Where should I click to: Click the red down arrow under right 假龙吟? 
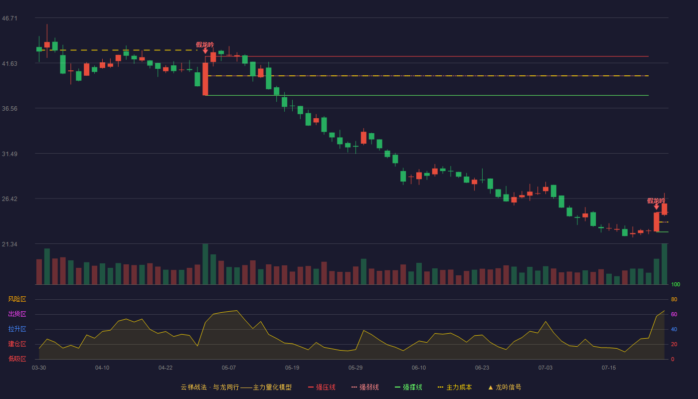click(657, 206)
